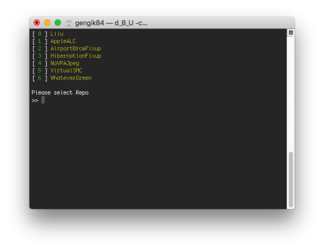The width and height of the screenshot is (324, 251).
Task: Click the home folder icon in title bar
Action: pyautogui.click(x=69, y=23)
